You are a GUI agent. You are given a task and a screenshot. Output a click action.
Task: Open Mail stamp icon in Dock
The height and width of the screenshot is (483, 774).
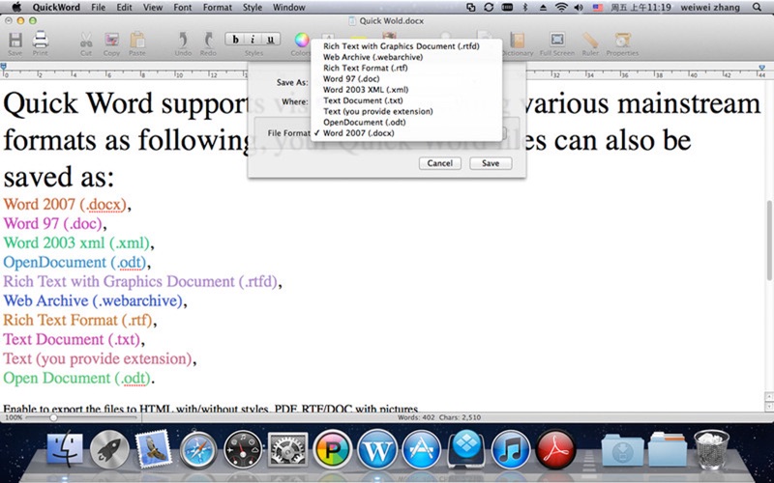point(153,449)
